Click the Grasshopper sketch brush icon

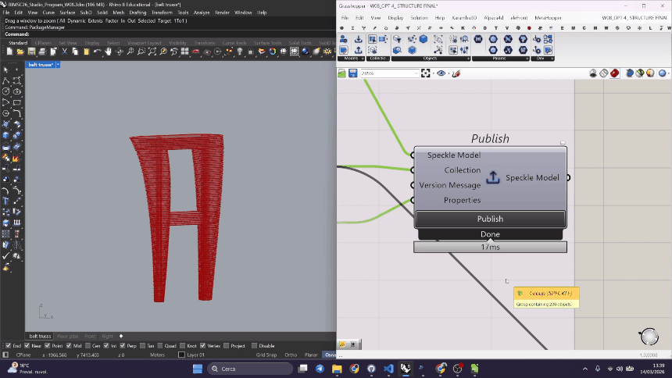pos(456,73)
